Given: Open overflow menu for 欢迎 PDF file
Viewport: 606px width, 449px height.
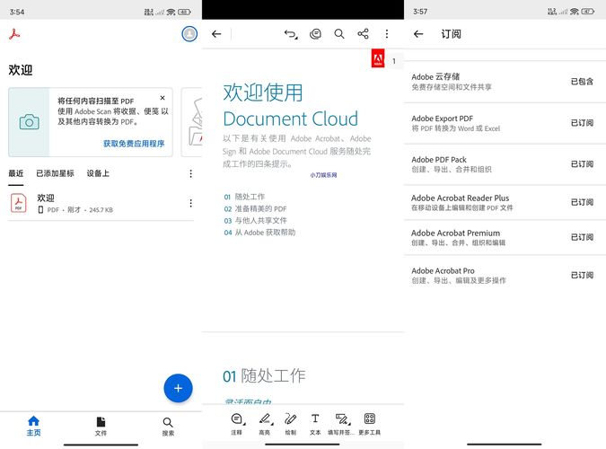Looking at the screenshot, I should (x=190, y=203).
